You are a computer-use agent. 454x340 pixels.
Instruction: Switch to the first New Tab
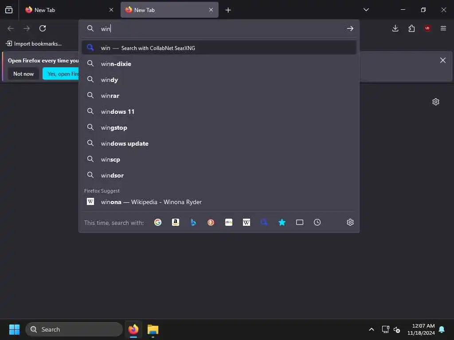70,10
